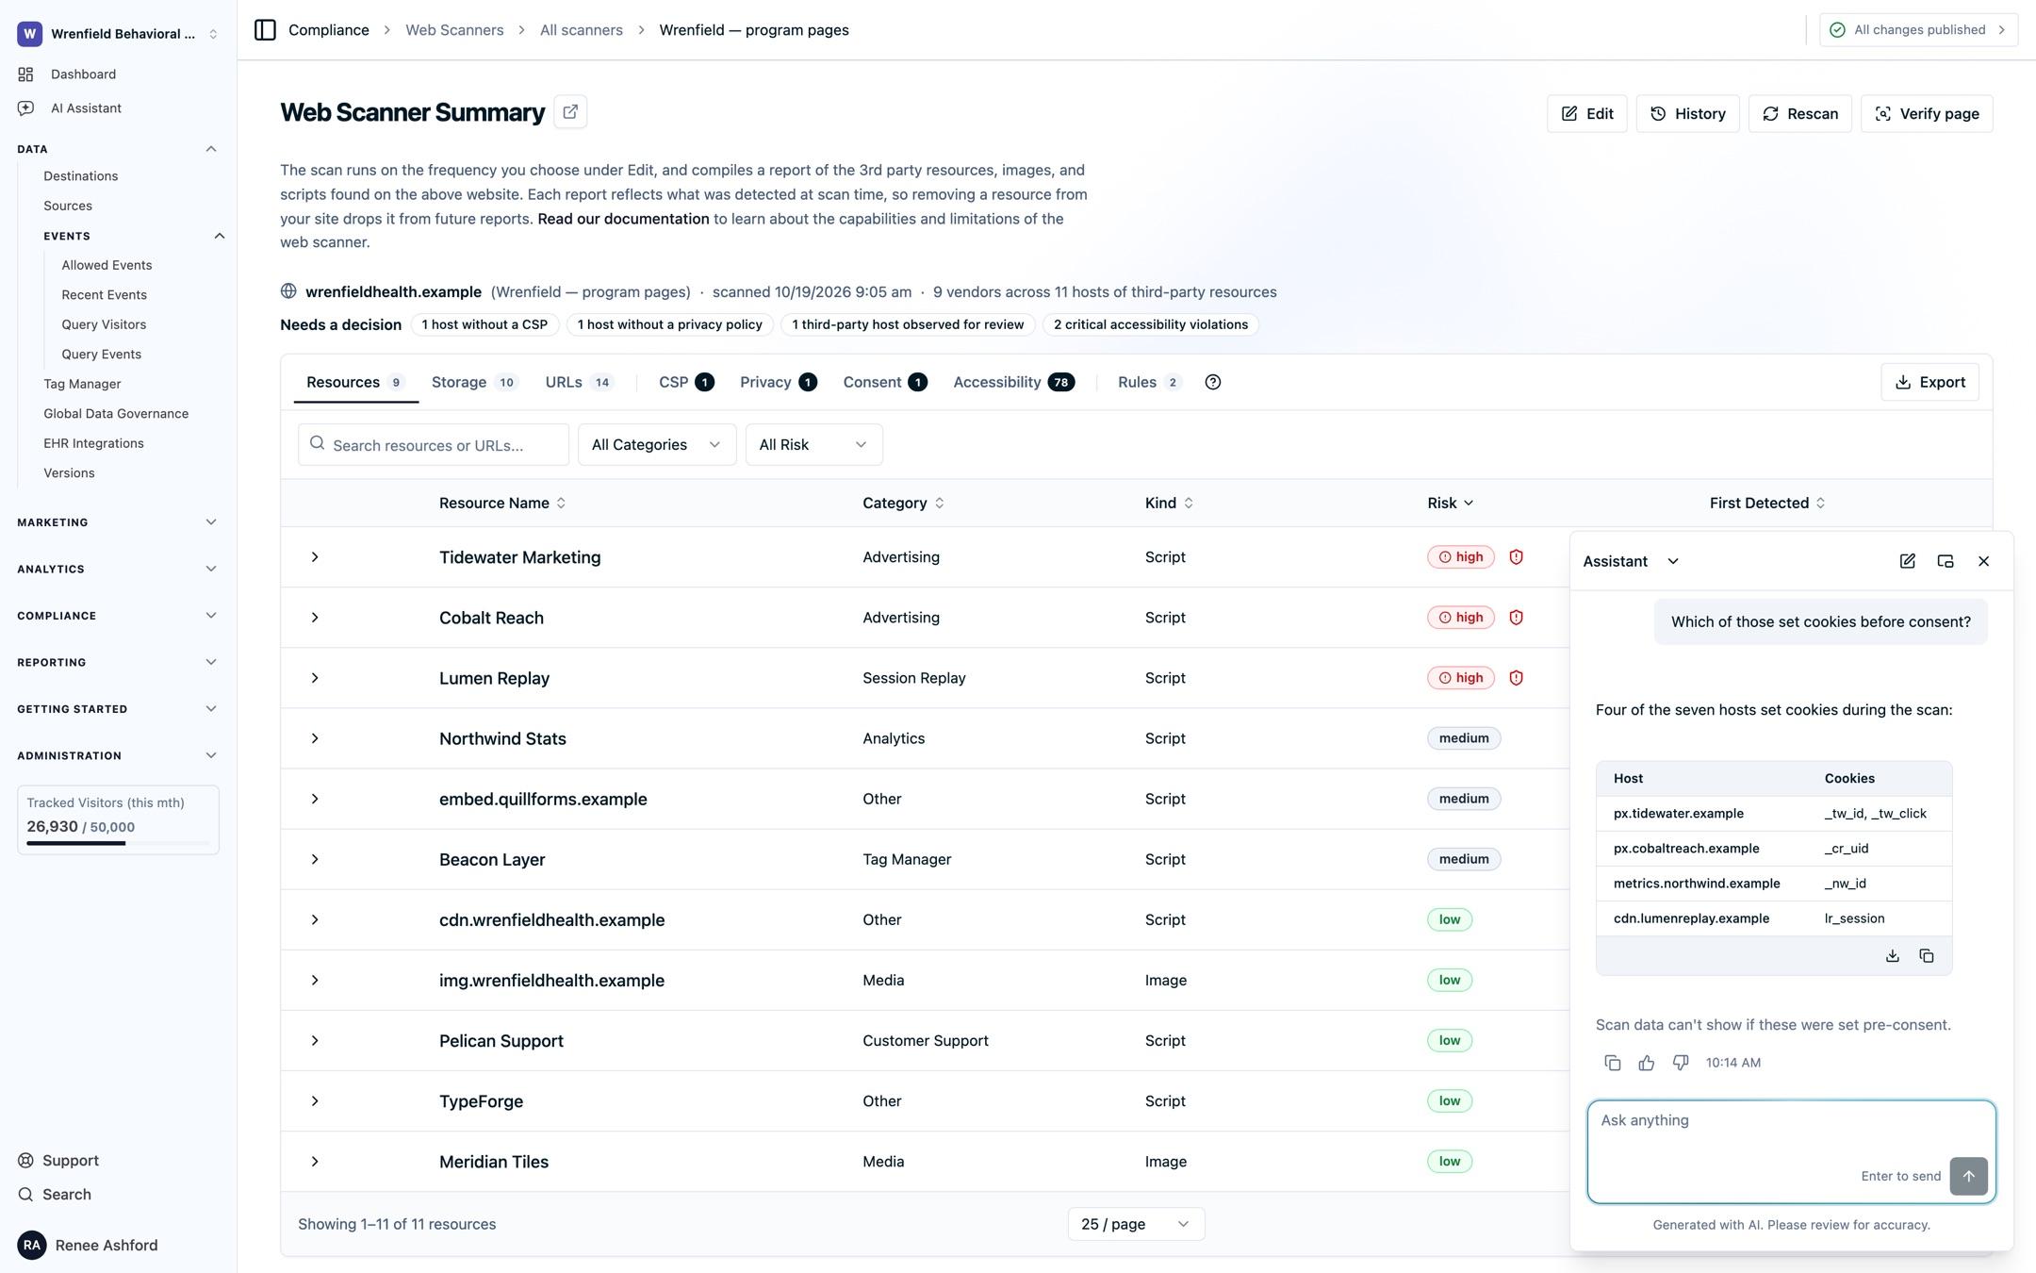Screen dimensions: 2036x1273
Task: Start a new chat in Assistant panel
Action: [x=1907, y=561]
